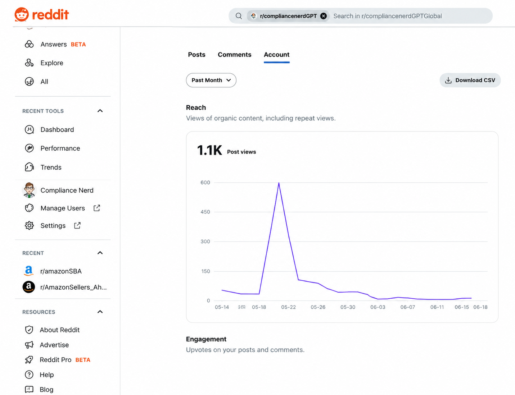Open Manage Users link
Image resolution: width=515 pixels, height=395 pixels.
click(63, 208)
